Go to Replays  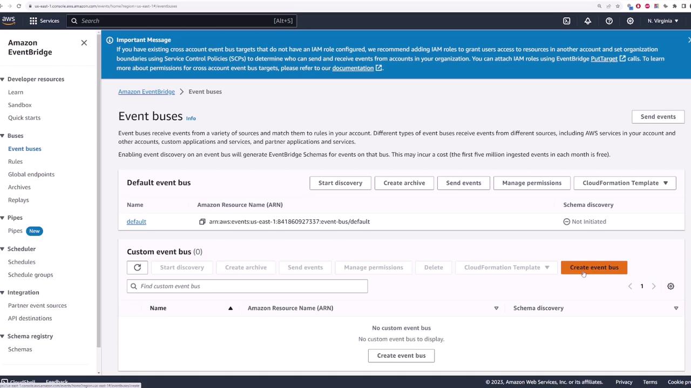[18, 200]
